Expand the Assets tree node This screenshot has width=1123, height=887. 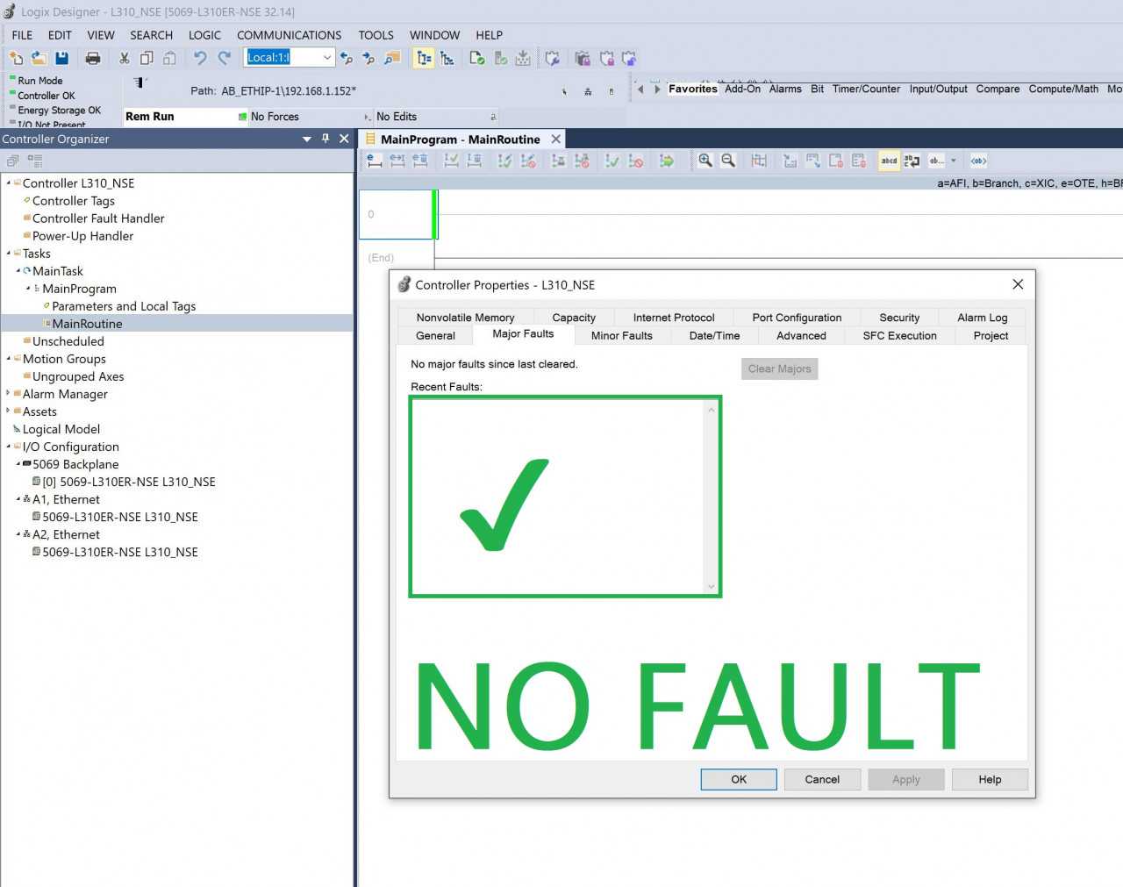[x=9, y=411]
